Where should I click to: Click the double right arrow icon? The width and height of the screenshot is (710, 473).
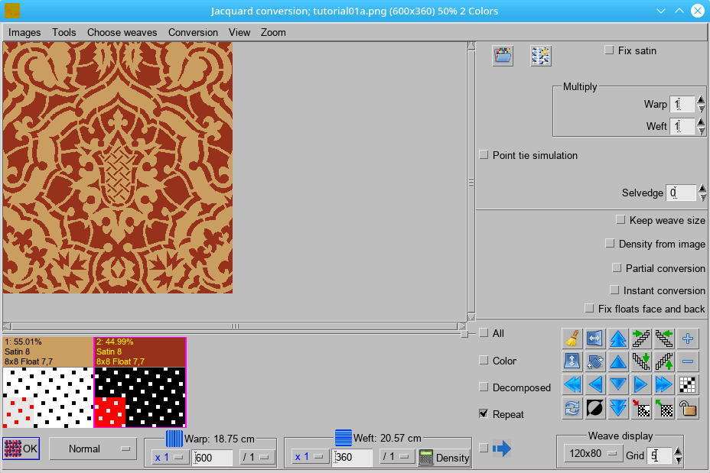pyautogui.click(x=664, y=385)
